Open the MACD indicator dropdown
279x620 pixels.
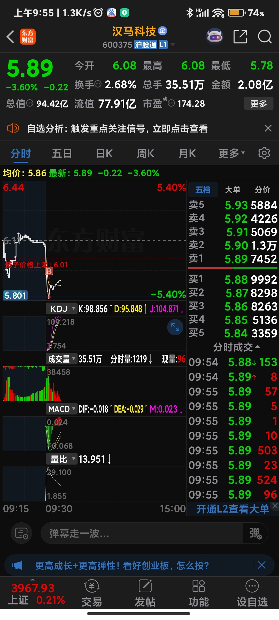pos(61,409)
